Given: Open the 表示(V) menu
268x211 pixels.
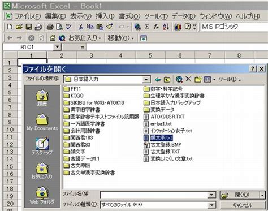Looking at the screenshot, I should (x=81, y=16).
